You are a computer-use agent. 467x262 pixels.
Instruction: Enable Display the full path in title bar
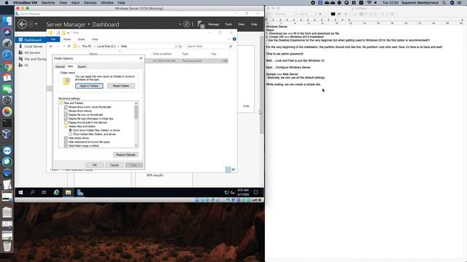(x=66, y=122)
